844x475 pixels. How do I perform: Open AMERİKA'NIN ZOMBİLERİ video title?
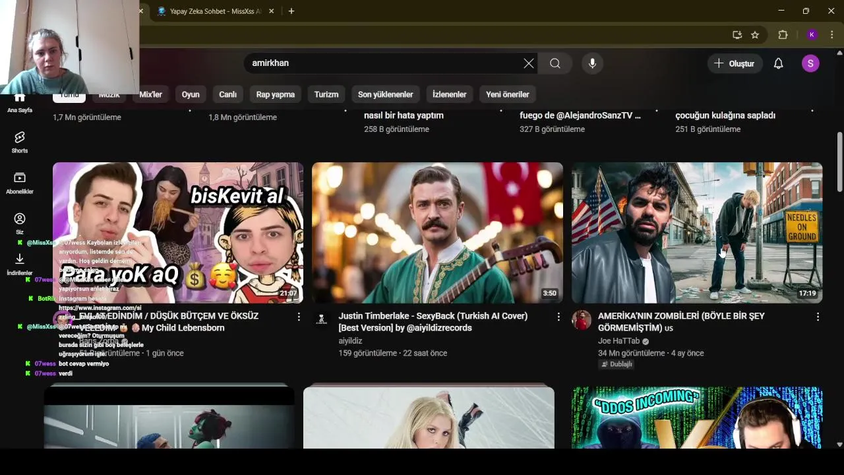tap(681, 322)
